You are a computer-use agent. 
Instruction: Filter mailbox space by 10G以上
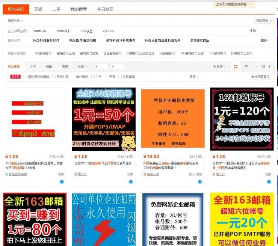(x=86, y=31)
